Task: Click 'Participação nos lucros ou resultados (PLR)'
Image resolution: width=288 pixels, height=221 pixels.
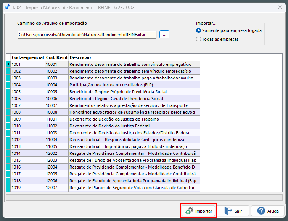Action: (134, 85)
